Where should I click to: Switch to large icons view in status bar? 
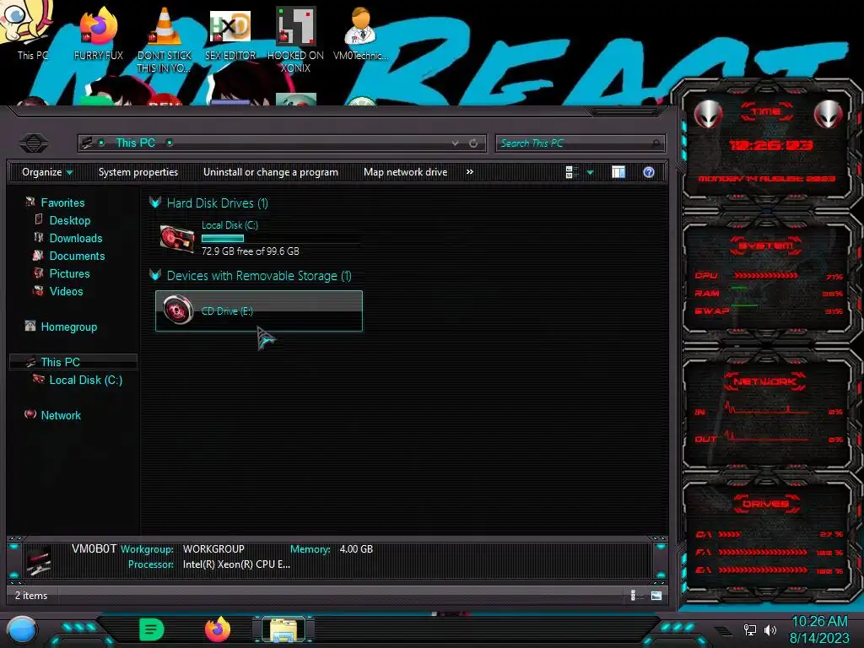656,595
